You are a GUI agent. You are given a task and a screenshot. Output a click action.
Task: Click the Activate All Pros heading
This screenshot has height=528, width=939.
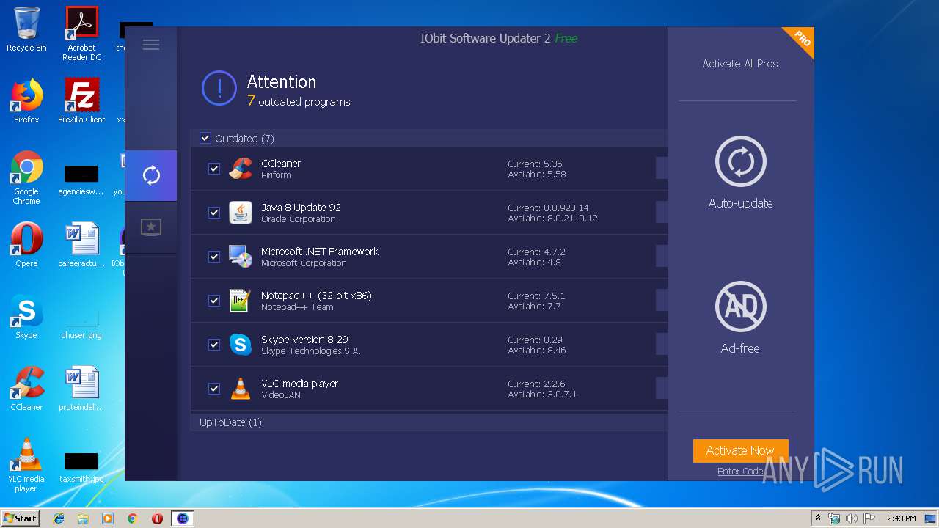point(740,64)
